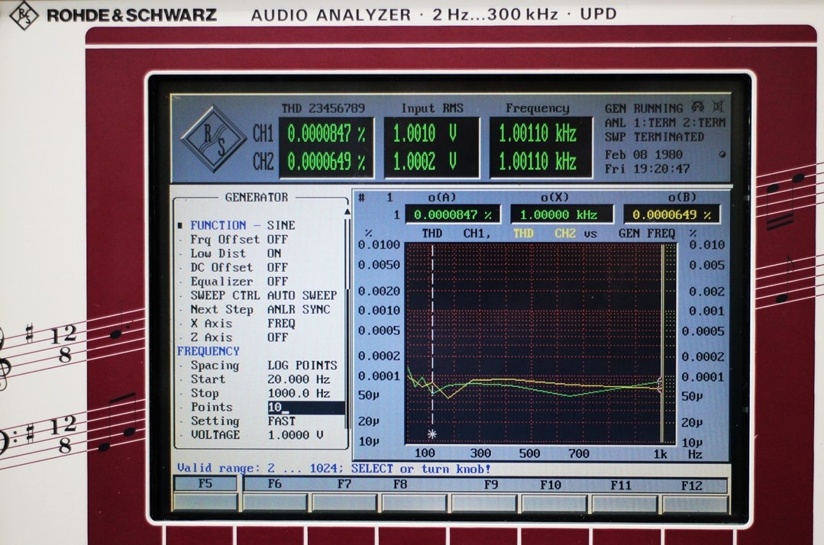The image size is (824, 545).
Task: Click the VOLTAGE field 1.0000 V
Action: 296,435
